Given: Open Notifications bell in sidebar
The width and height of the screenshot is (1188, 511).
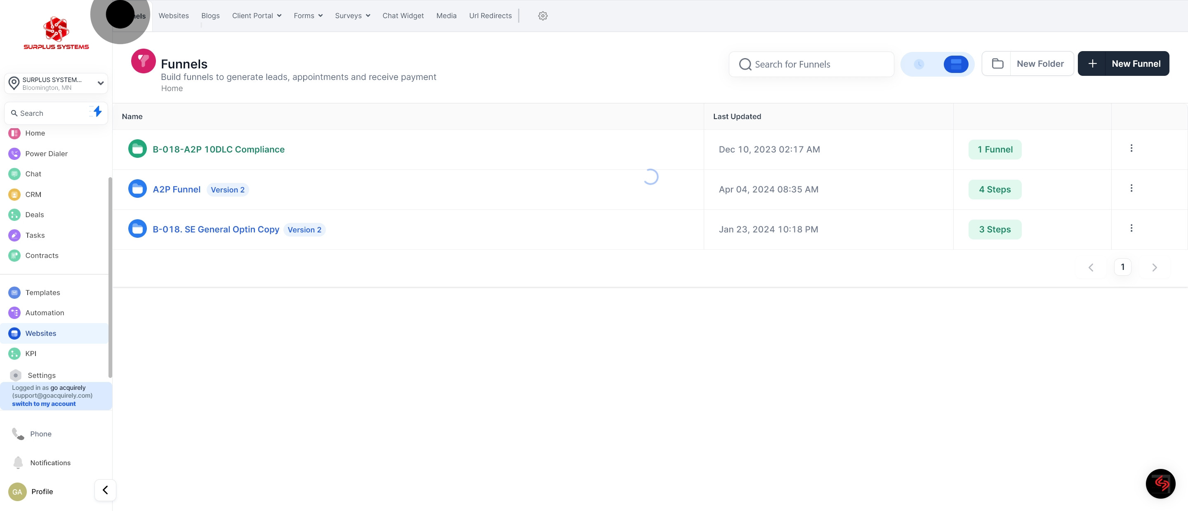Looking at the screenshot, I should [x=18, y=462].
